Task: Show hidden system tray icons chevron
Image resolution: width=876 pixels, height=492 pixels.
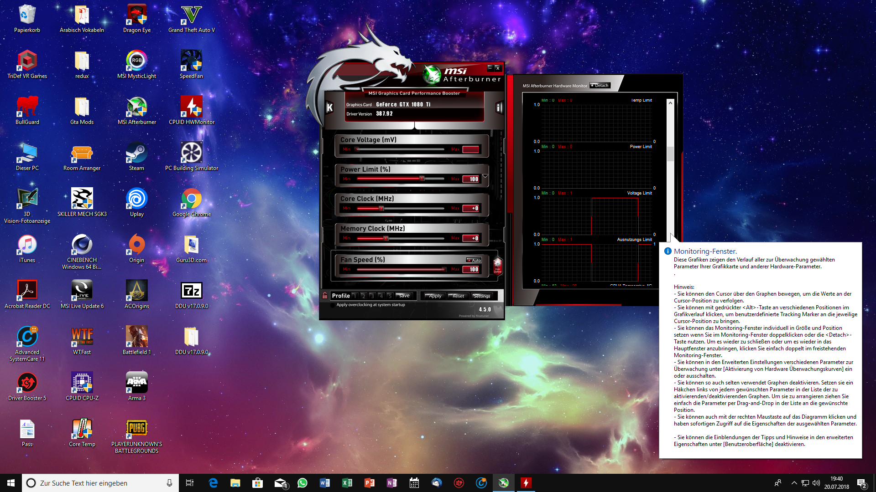Action: click(794, 483)
